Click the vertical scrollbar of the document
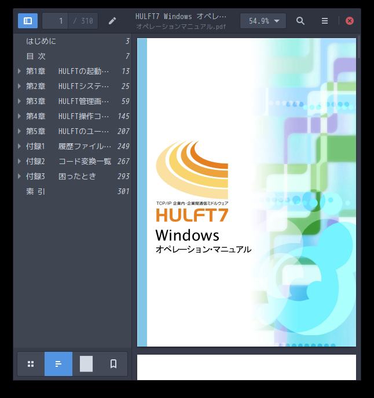374x398 pixels. coord(359,47)
